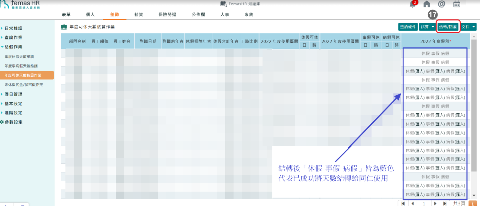This screenshot has width=480, height=206.
Task: Select the 差勤 tab
Action: point(115,14)
